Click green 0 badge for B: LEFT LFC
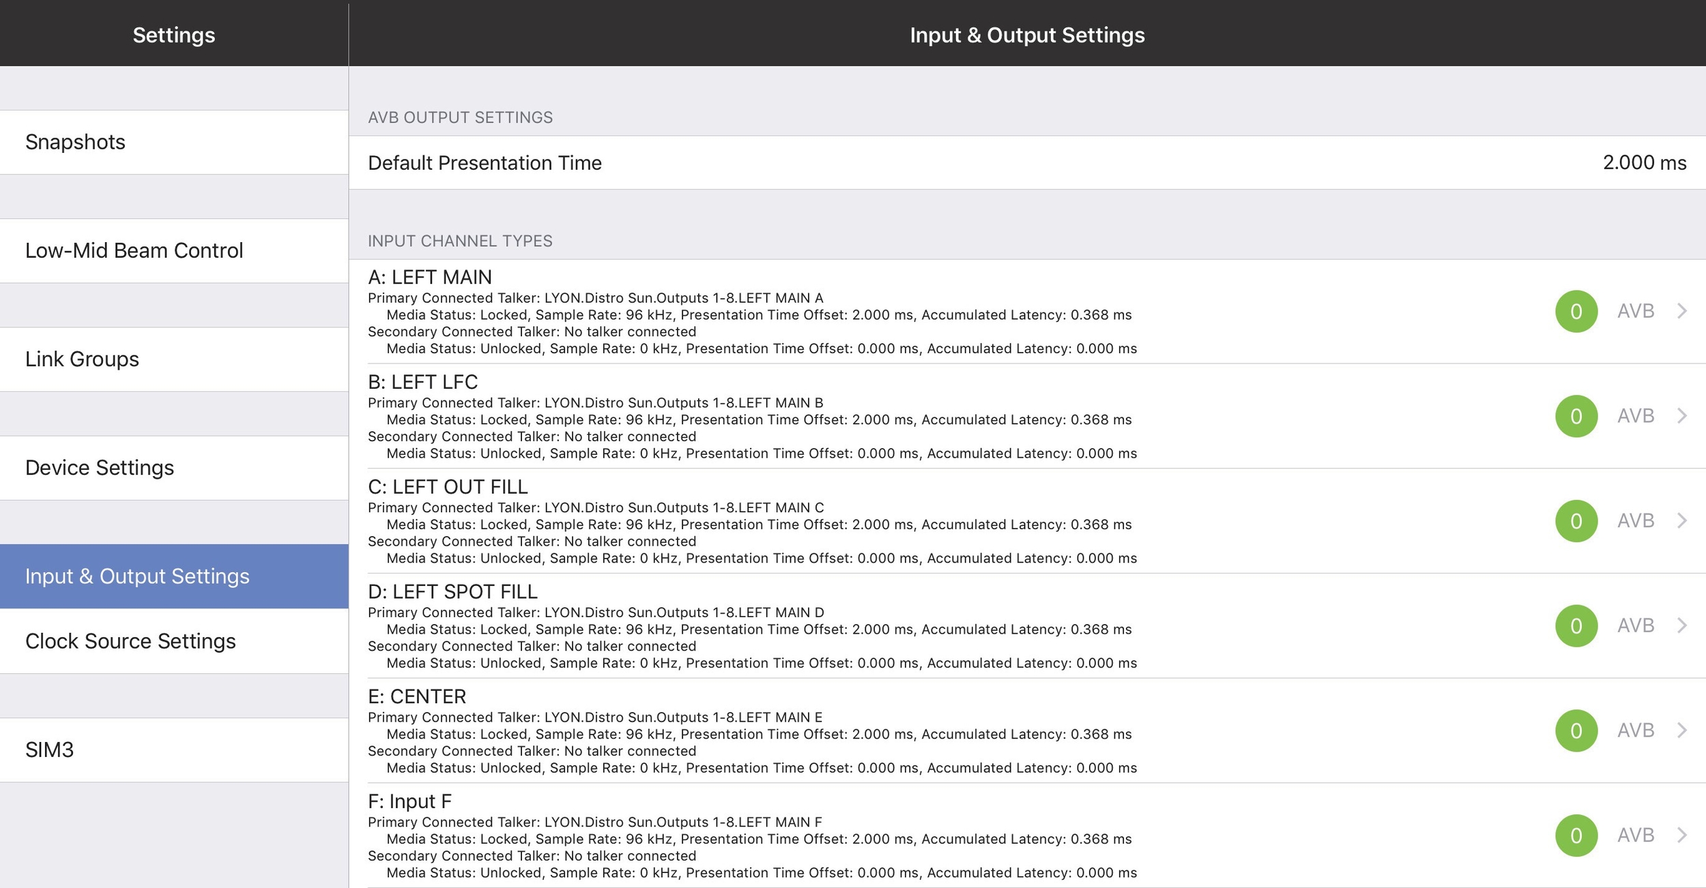The image size is (1706, 888). click(x=1576, y=416)
